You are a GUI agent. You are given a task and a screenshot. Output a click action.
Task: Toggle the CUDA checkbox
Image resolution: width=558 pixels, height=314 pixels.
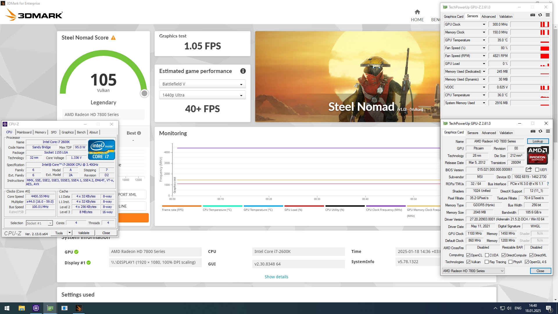487,255
